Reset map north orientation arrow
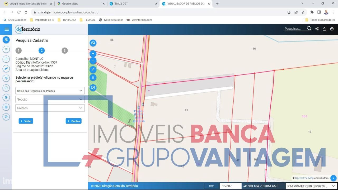This screenshot has height=190, width=338. pos(93,78)
